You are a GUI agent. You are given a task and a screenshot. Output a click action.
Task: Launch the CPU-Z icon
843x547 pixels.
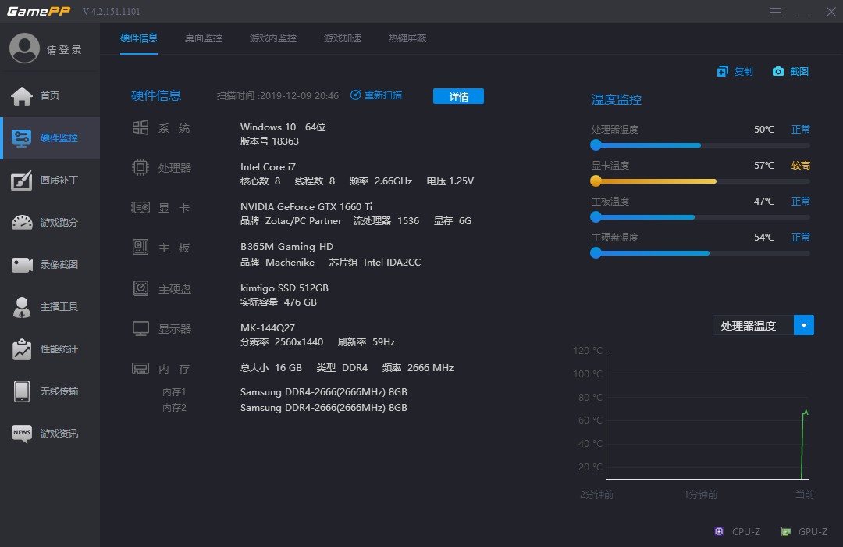719,531
